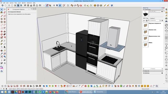This screenshot has height=94, width=168.
Task: Open SketchUp taskbar window button
Action: pos(85,92)
